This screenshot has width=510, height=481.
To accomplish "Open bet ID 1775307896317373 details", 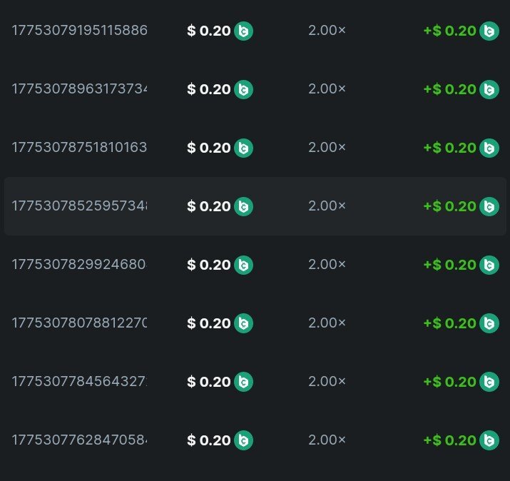I will (79, 89).
